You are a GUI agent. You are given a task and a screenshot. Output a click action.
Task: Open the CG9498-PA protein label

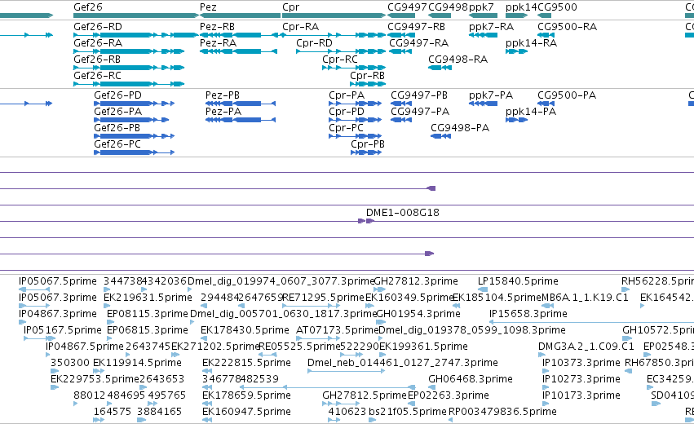click(x=460, y=128)
